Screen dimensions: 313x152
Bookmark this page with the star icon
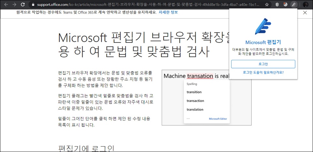pos(267,5)
